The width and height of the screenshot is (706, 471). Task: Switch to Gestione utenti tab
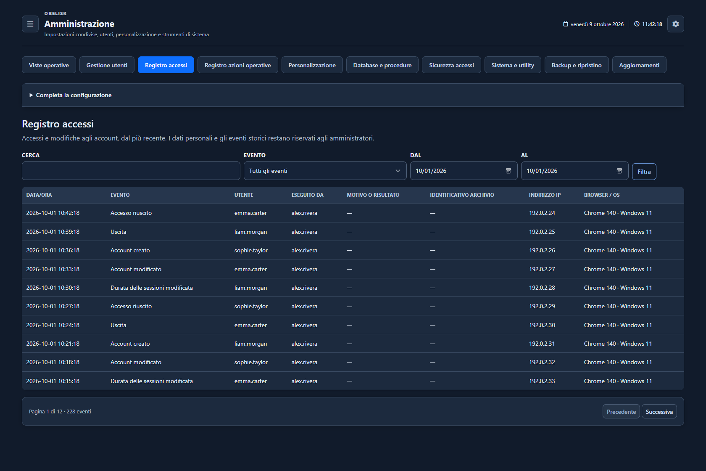[x=107, y=65]
